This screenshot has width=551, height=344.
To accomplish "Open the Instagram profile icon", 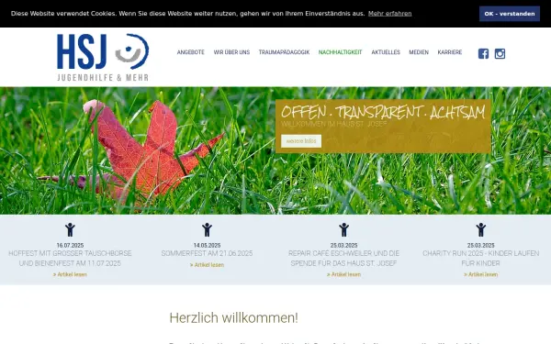I will pos(500,54).
